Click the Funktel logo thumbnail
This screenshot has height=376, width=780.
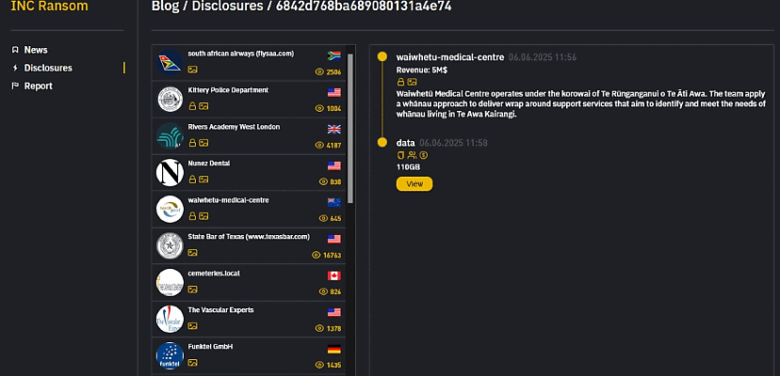[170, 355]
